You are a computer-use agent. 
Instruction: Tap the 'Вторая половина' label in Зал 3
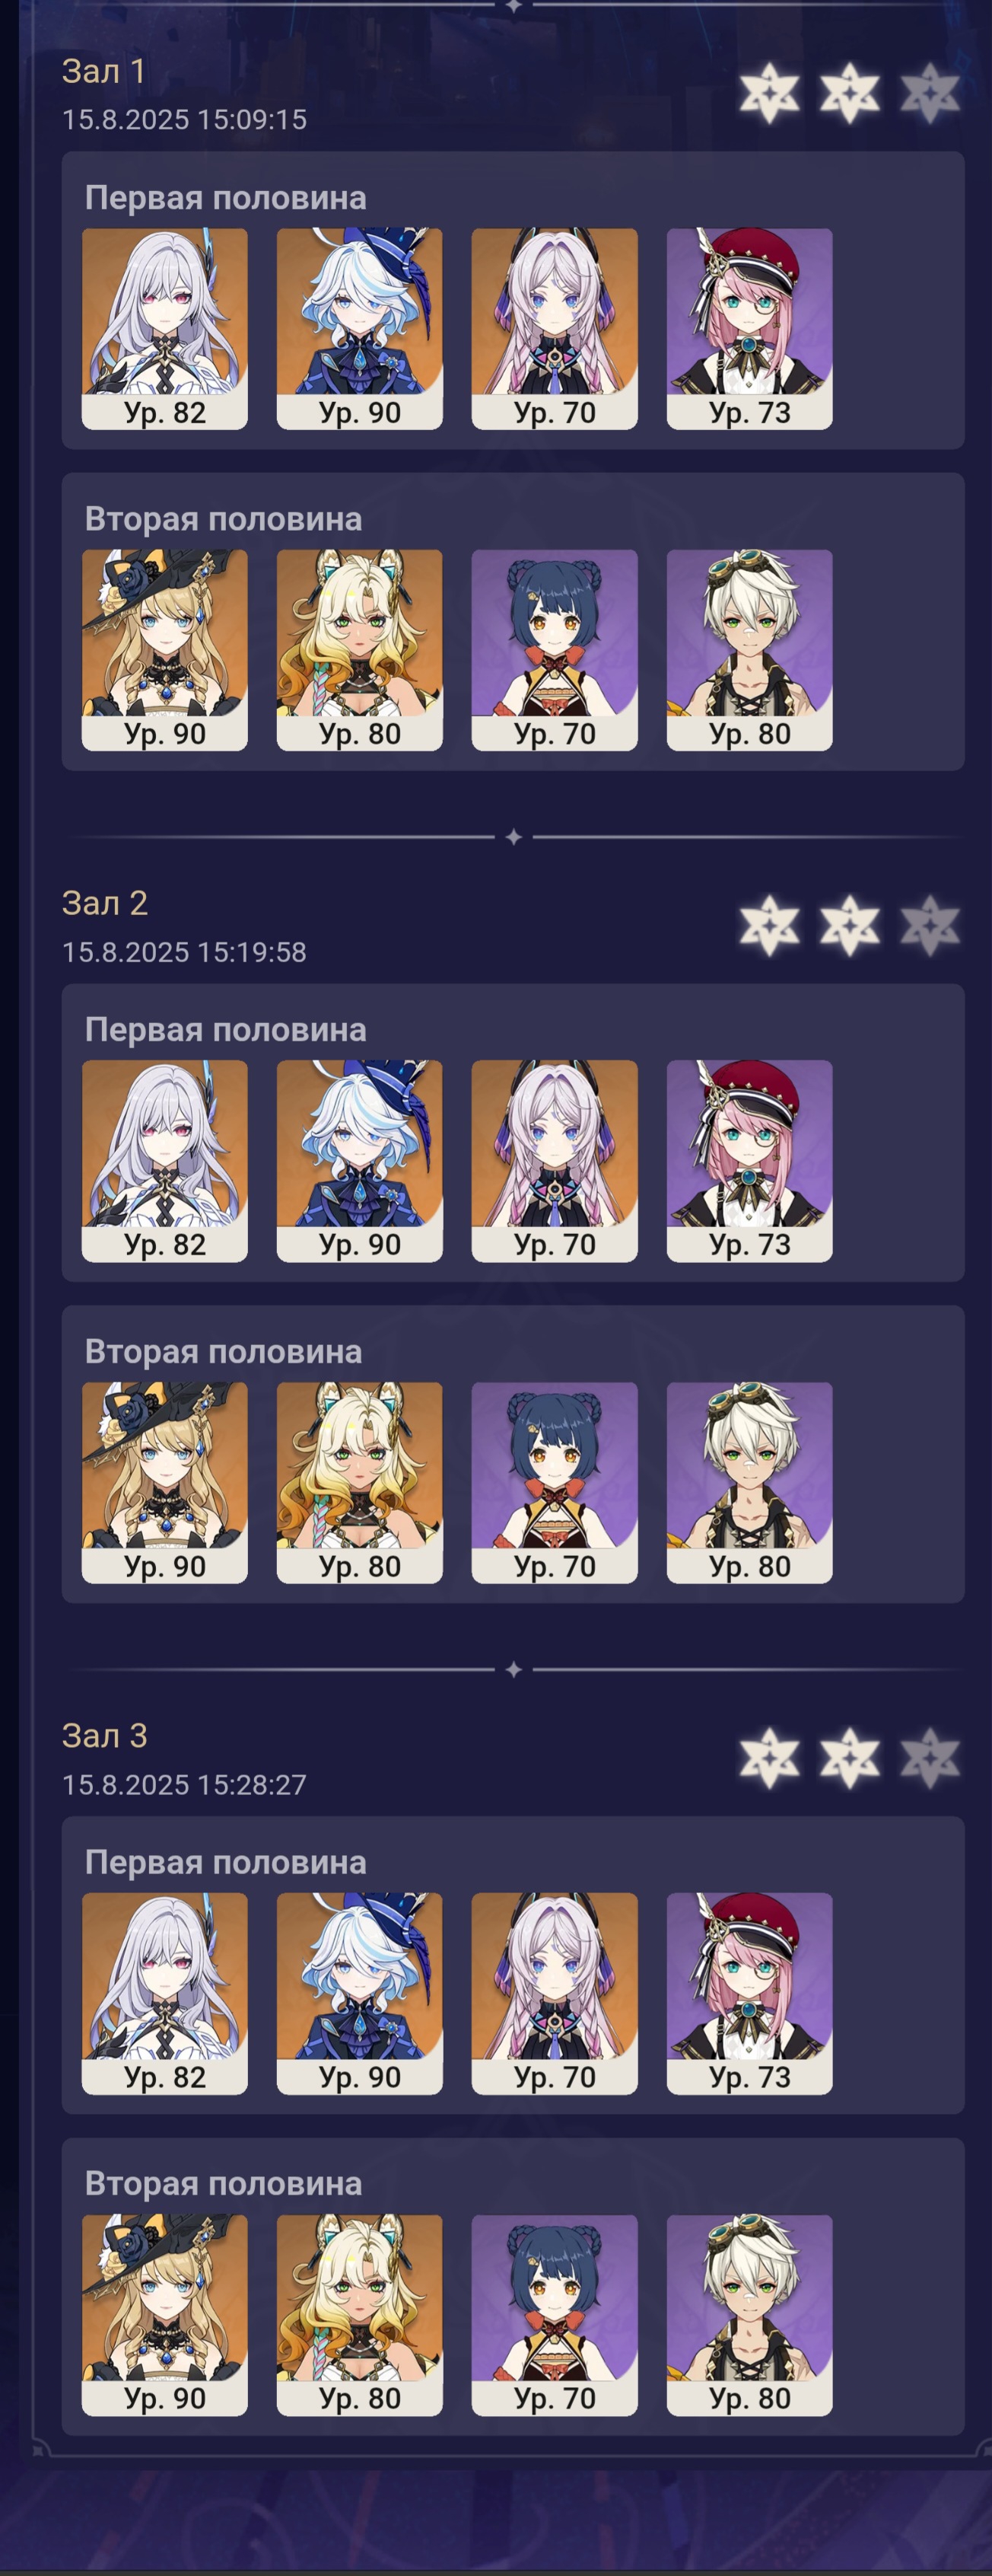coord(223,2183)
